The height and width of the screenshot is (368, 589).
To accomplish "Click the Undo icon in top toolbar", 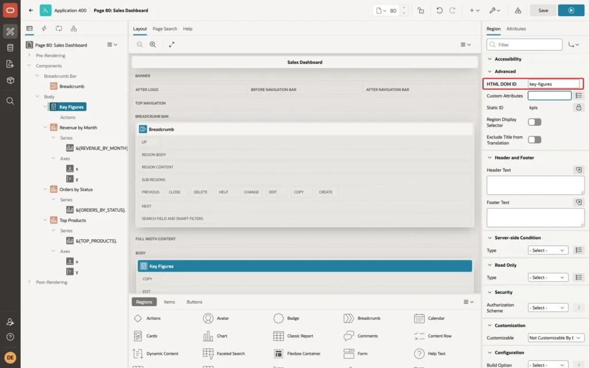I will click(439, 10).
